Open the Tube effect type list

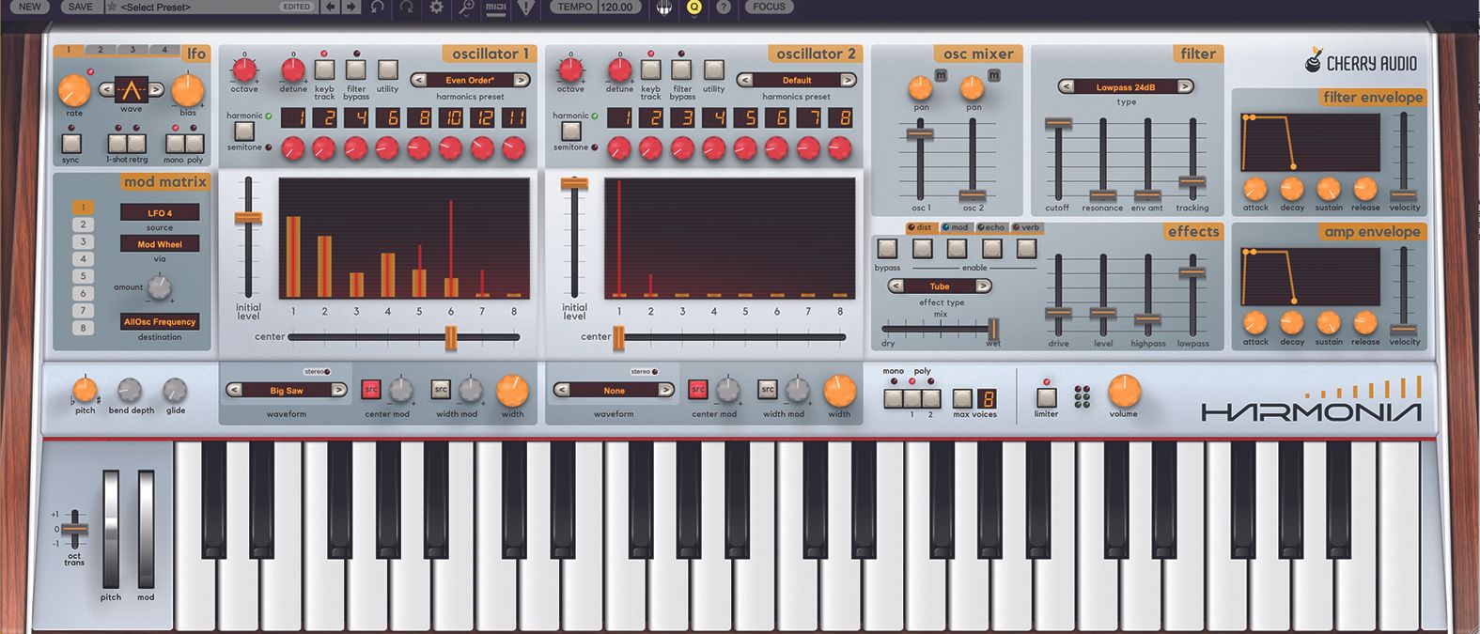940,286
